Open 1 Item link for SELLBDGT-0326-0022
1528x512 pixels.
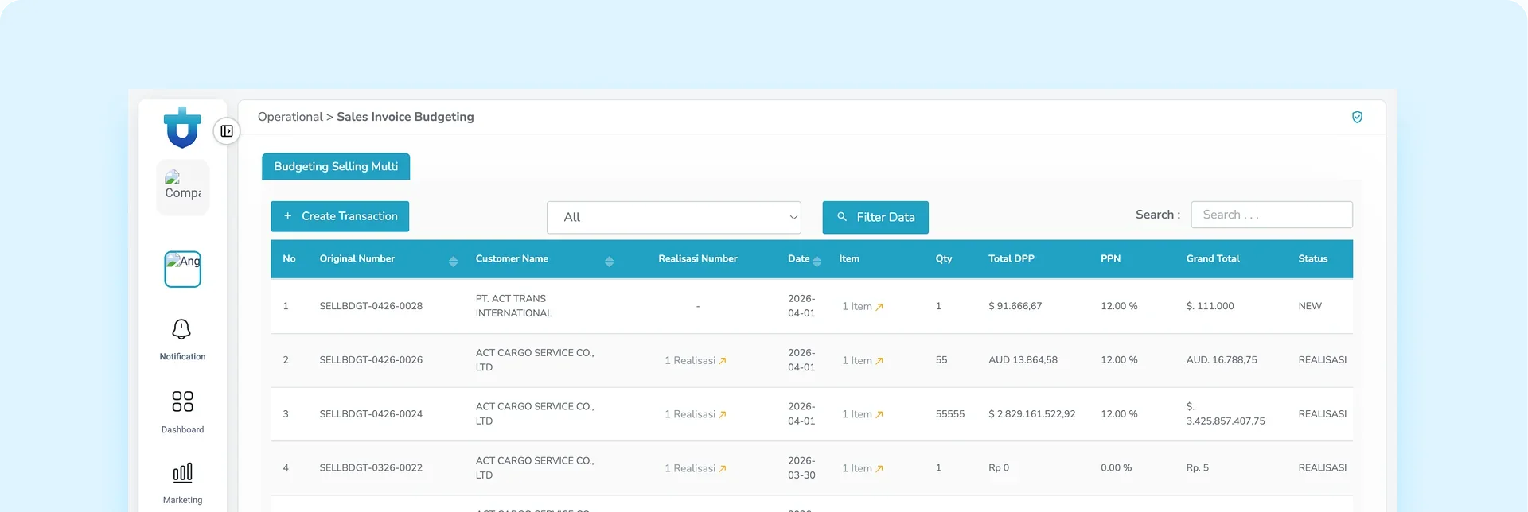tap(863, 468)
